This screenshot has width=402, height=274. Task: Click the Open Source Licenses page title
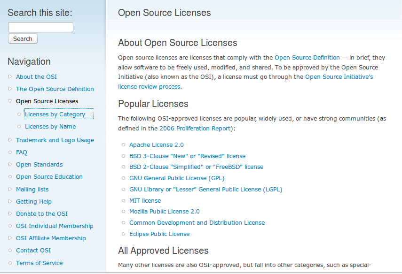165,13
